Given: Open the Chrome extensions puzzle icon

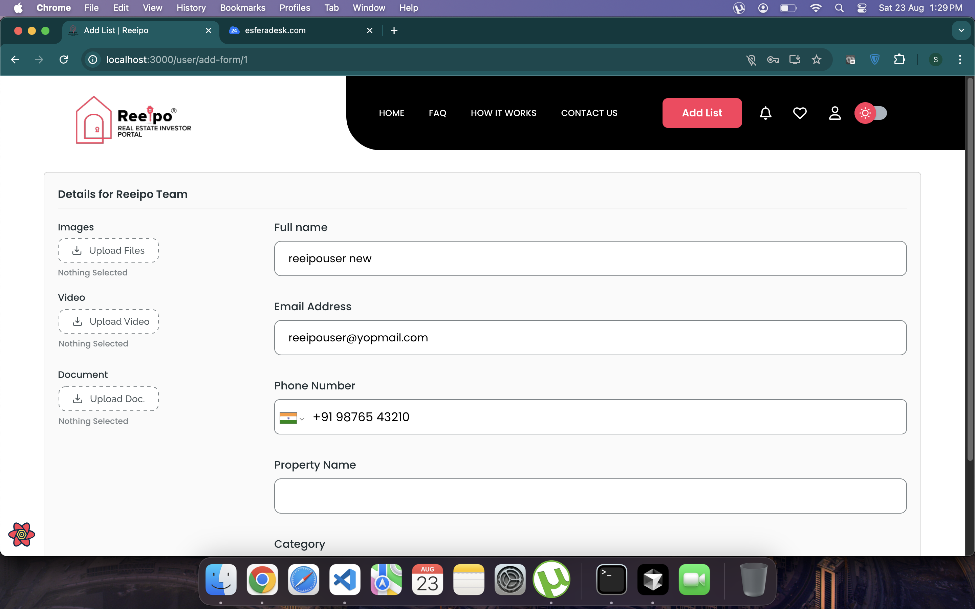Looking at the screenshot, I should [x=899, y=60].
